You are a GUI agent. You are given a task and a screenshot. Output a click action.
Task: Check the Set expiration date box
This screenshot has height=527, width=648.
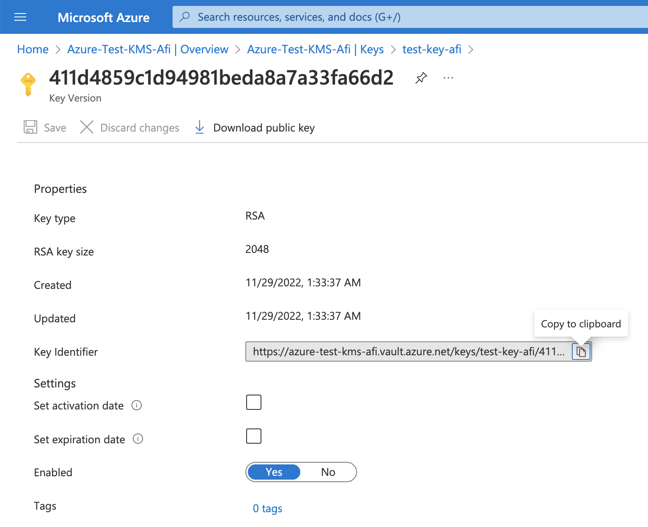tap(254, 436)
